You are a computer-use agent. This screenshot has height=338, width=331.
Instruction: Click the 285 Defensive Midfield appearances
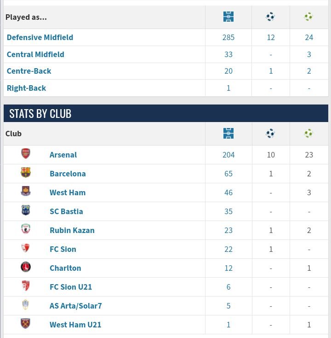(228, 37)
